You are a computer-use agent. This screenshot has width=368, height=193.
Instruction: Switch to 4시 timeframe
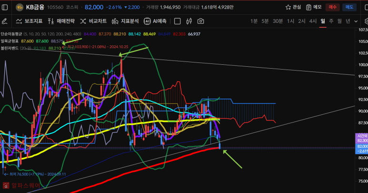313,21
